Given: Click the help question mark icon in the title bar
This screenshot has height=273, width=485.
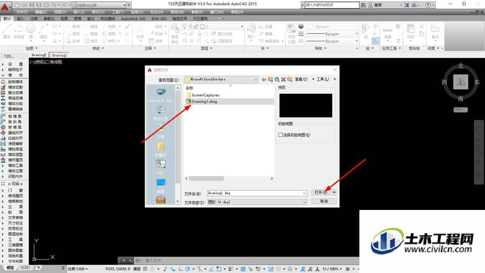Looking at the screenshot, I should [428, 5].
